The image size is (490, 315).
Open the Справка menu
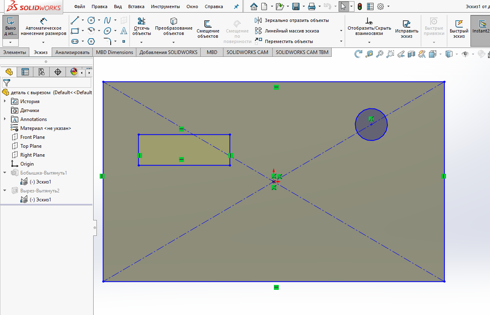tap(214, 6)
